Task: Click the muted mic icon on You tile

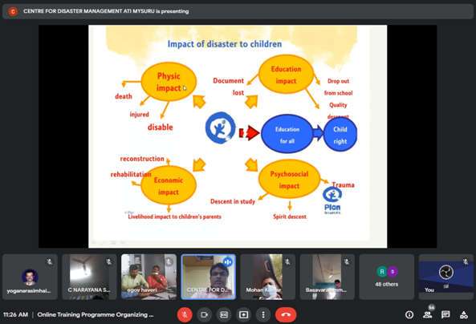Action: pyautogui.click(x=466, y=261)
